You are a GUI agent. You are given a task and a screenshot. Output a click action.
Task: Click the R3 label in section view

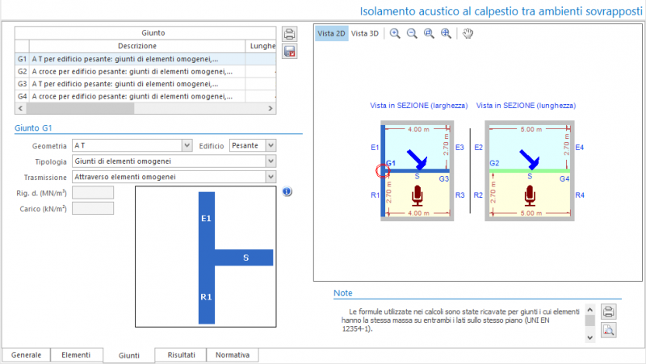[x=459, y=195]
